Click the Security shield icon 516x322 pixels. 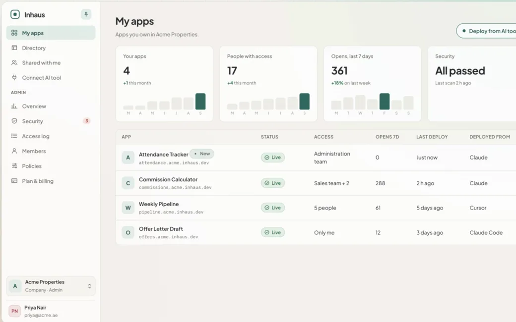coord(14,121)
